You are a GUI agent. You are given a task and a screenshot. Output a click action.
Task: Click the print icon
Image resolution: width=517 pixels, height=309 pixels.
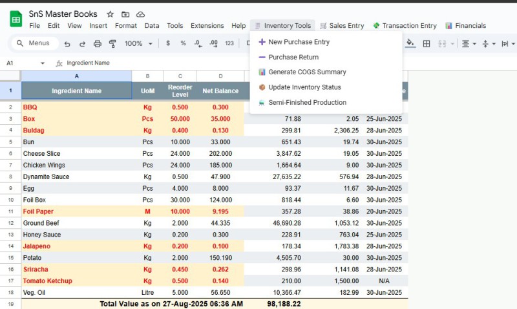pos(98,43)
